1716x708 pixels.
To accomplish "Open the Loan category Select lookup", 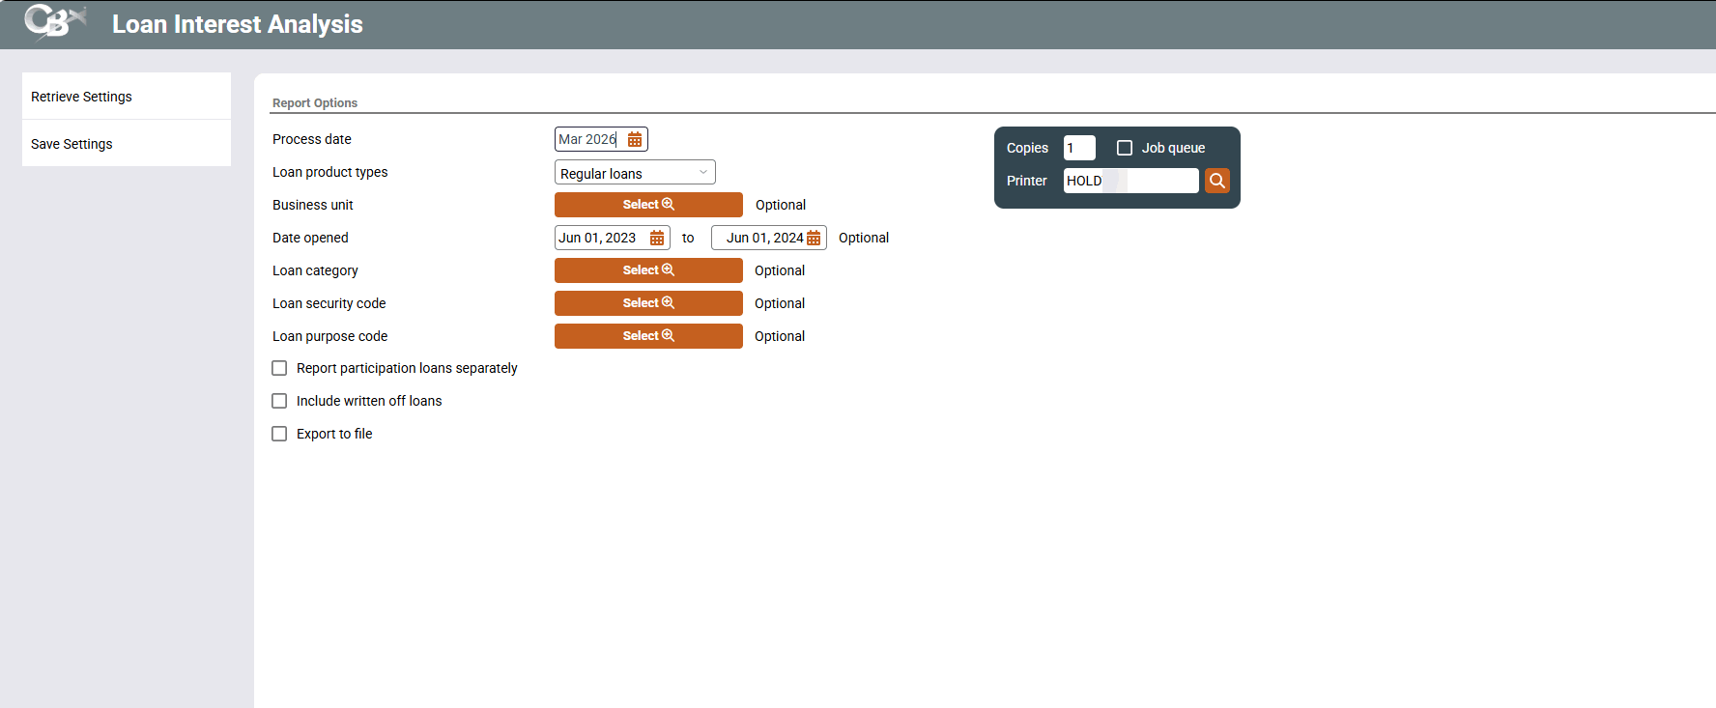I will coord(648,270).
